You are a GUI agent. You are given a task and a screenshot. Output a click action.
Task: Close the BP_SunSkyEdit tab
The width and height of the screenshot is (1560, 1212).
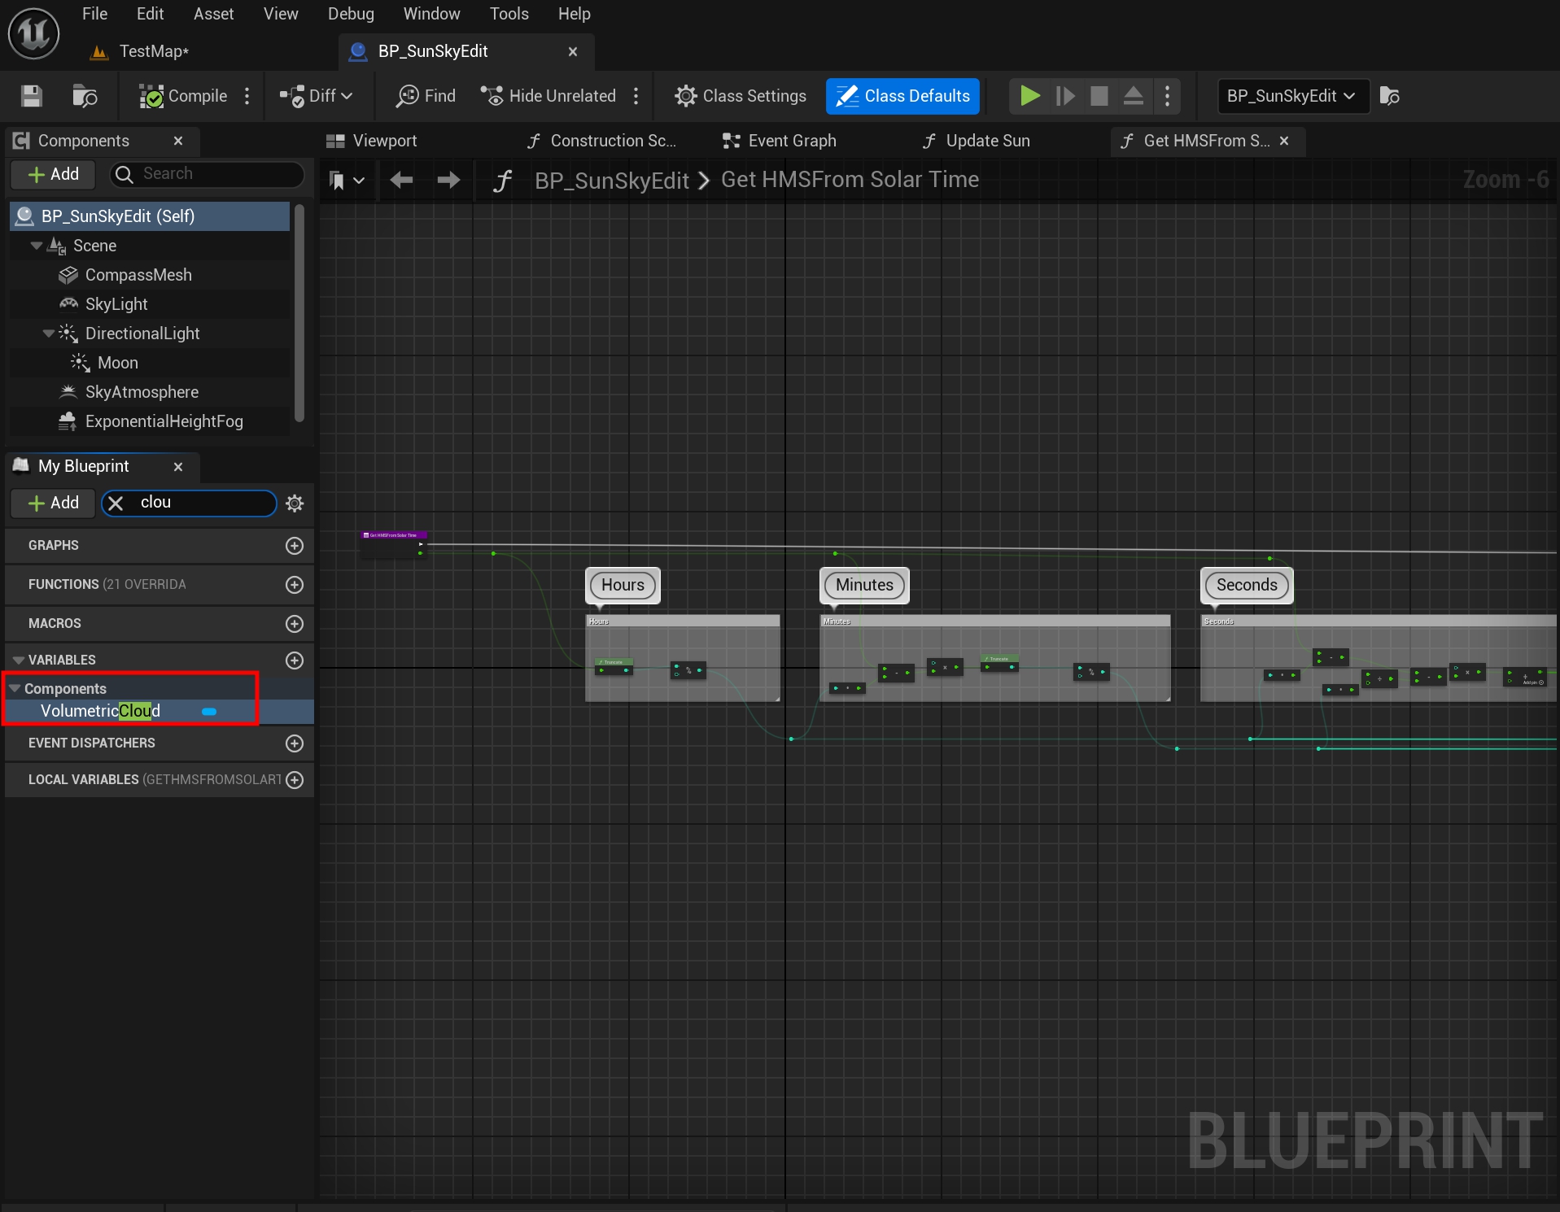[x=573, y=51]
